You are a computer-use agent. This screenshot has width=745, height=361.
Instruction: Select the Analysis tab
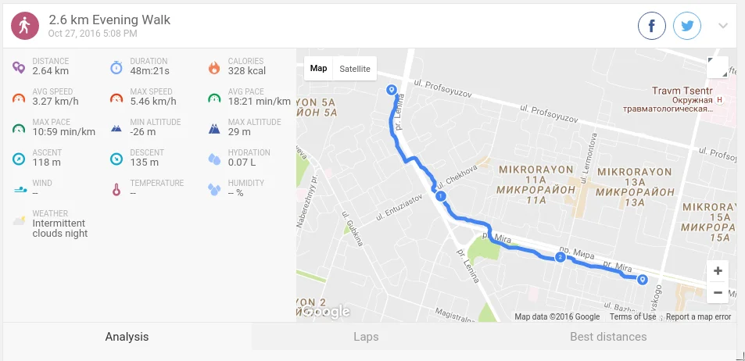[x=127, y=337]
